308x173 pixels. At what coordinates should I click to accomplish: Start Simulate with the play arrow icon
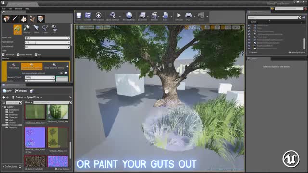(x=179, y=16)
